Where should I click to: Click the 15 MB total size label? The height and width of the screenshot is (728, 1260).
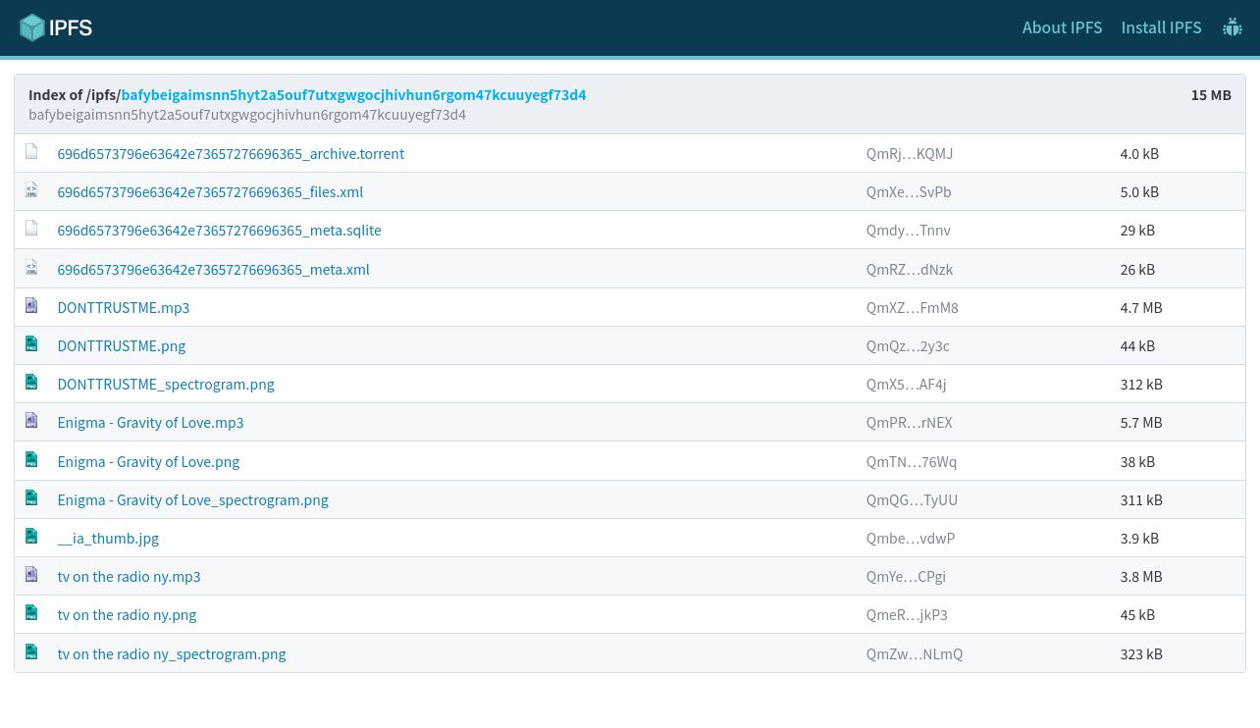pos(1211,95)
